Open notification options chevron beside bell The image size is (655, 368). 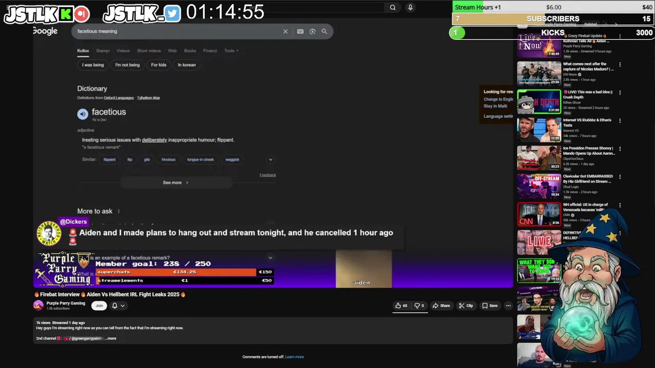tap(122, 306)
